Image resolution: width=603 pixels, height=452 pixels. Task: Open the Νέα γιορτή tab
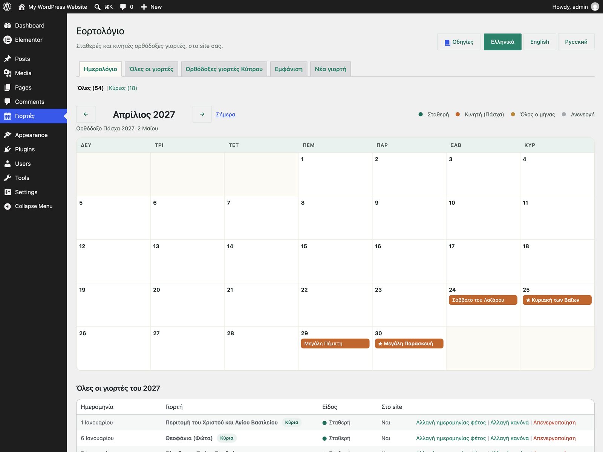click(331, 69)
